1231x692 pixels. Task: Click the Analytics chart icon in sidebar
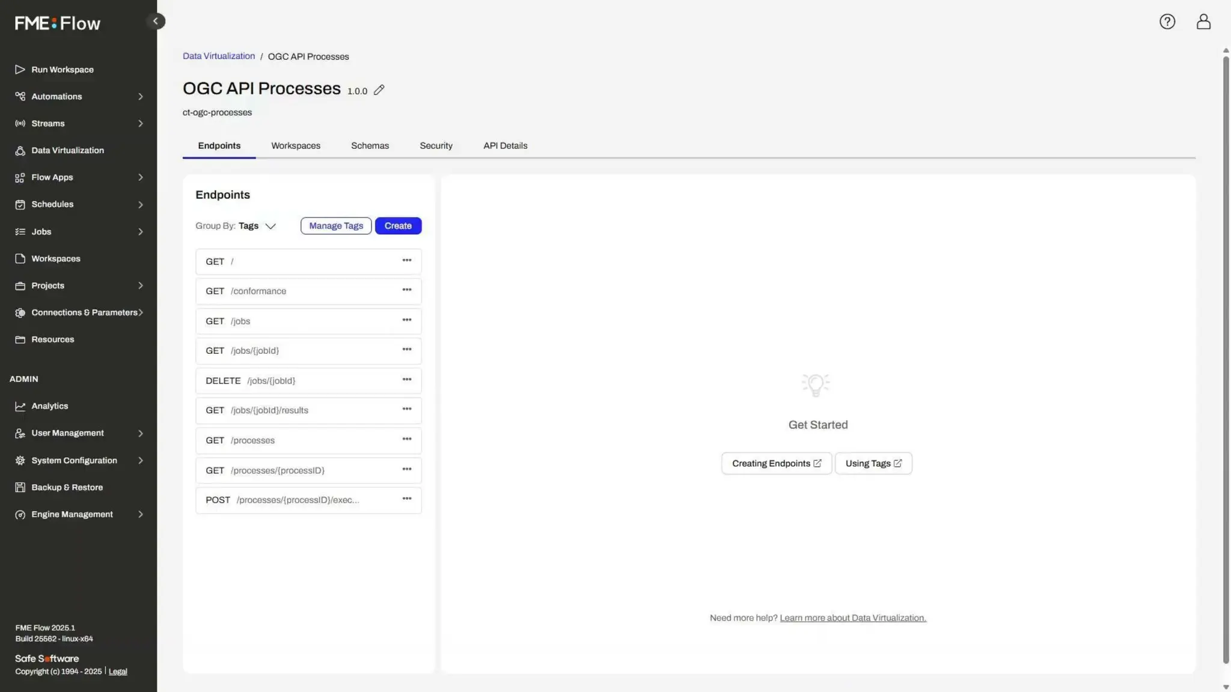(20, 407)
